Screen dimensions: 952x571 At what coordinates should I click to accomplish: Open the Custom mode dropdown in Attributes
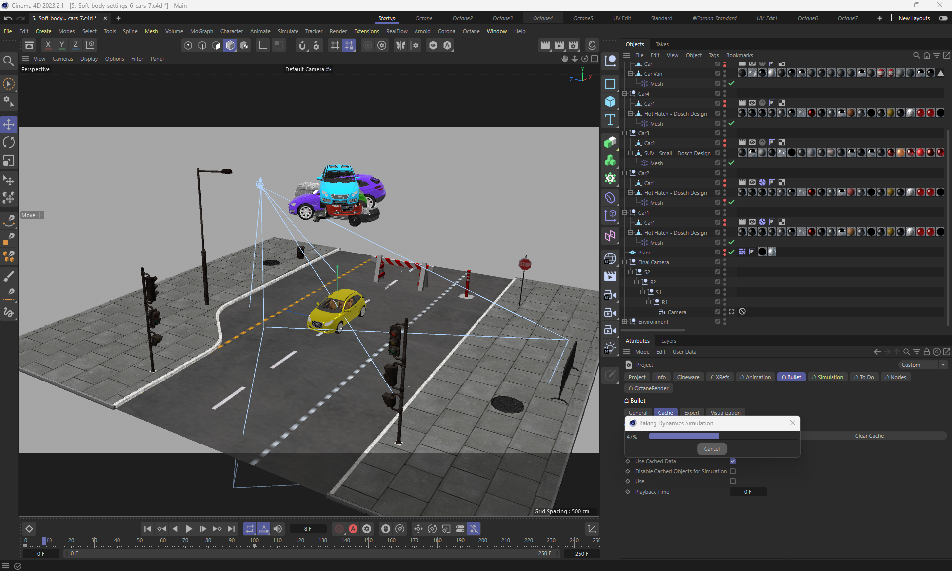click(923, 365)
